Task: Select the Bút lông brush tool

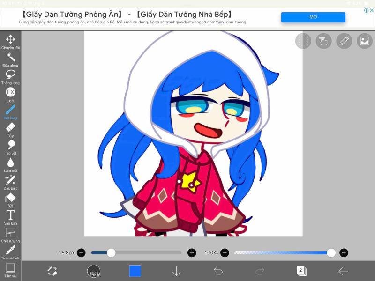Action: 10,111
